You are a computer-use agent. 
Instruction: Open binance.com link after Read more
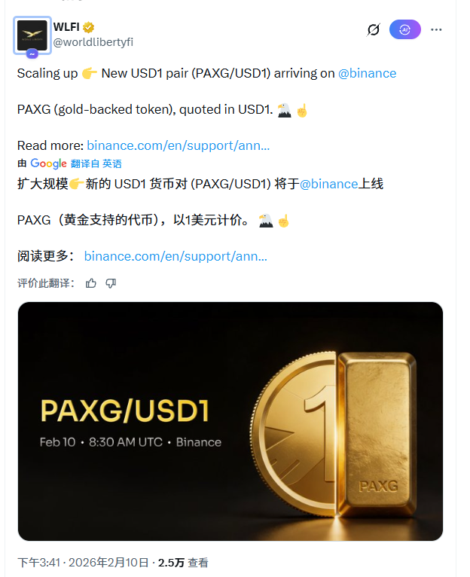click(179, 145)
